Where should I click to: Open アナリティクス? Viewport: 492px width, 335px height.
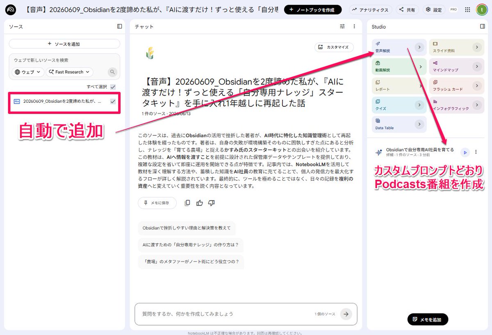[371, 9]
